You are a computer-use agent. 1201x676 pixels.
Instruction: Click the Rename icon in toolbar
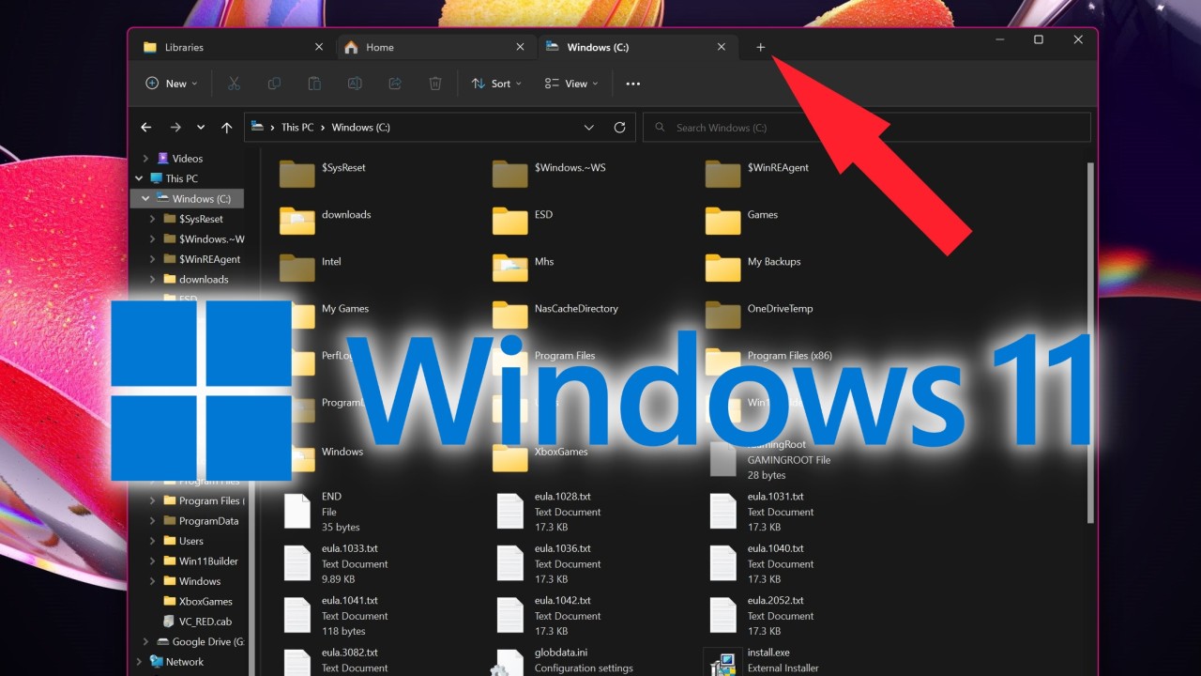pos(355,84)
